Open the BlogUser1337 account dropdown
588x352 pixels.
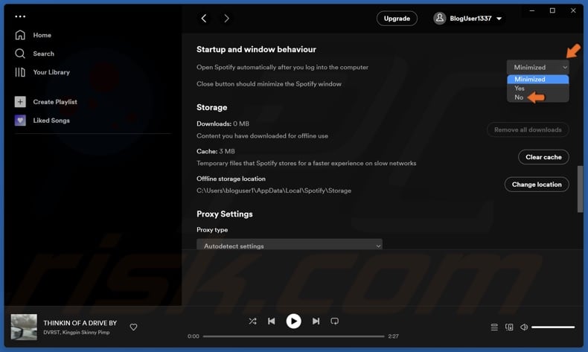468,19
